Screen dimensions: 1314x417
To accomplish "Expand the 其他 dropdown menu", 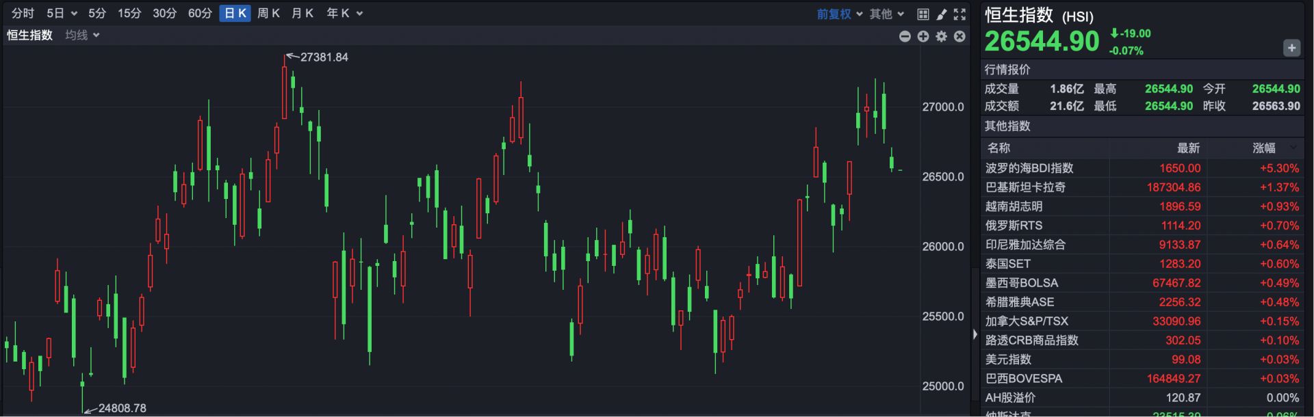I will click(x=886, y=14).
